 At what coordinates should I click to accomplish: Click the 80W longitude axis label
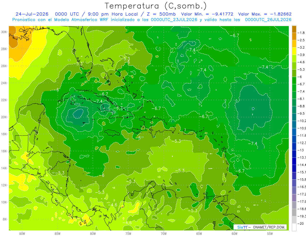(93, 234)
